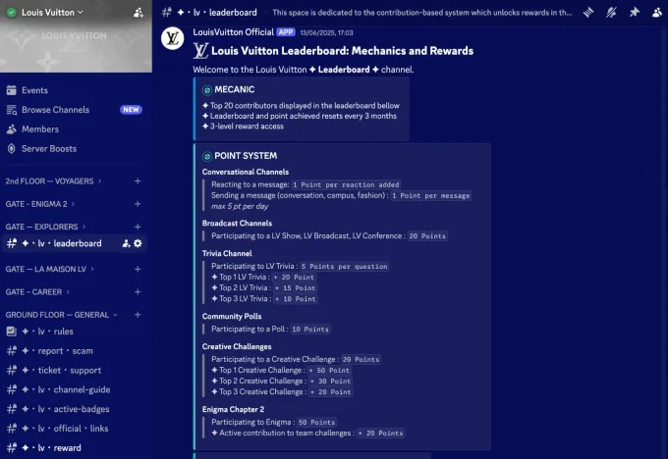This screenshot has width=668, height=459.
Task: Add channel to 2nd FLOOR — VOYAGERS
Action: pyautogui.click(x=138, y=181)
